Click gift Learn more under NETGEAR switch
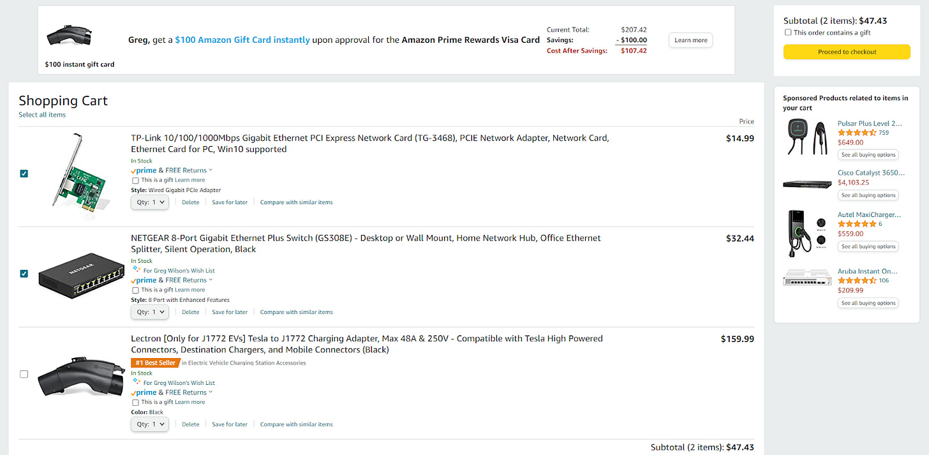The width and height of the screenshot is (929, 455). click(190, 290)
